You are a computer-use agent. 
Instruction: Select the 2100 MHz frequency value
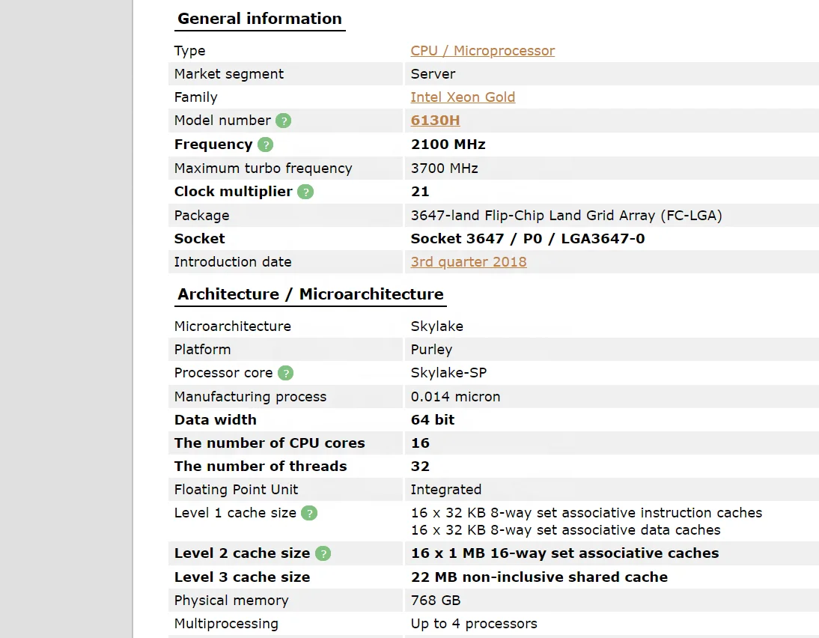point(448,145)
